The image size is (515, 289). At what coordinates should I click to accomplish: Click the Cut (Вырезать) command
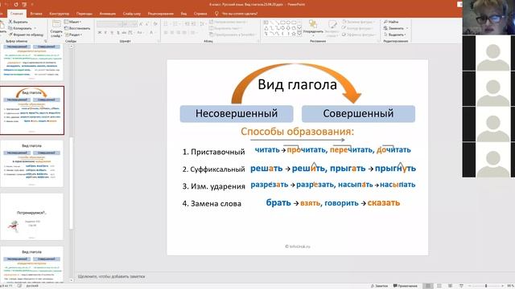(x=19, y=22)
